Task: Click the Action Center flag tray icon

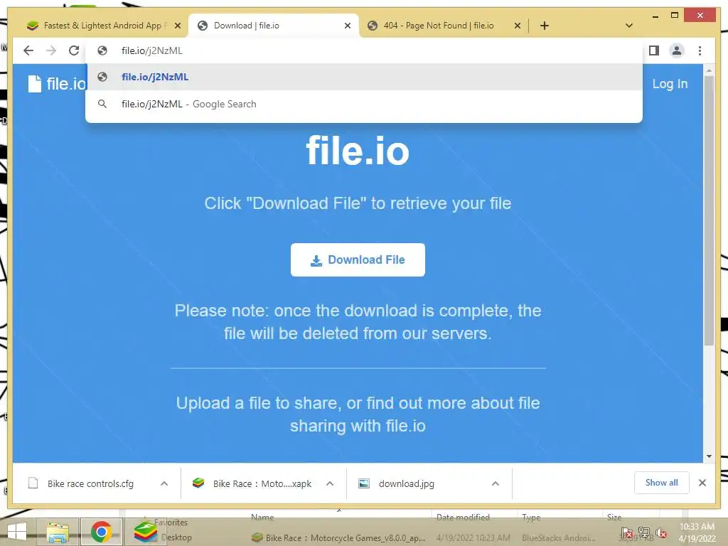Action: [626, 532]
